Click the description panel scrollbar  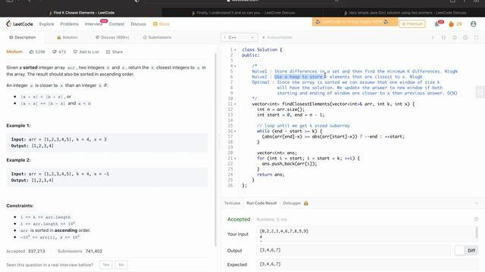[x=215, y=150]
